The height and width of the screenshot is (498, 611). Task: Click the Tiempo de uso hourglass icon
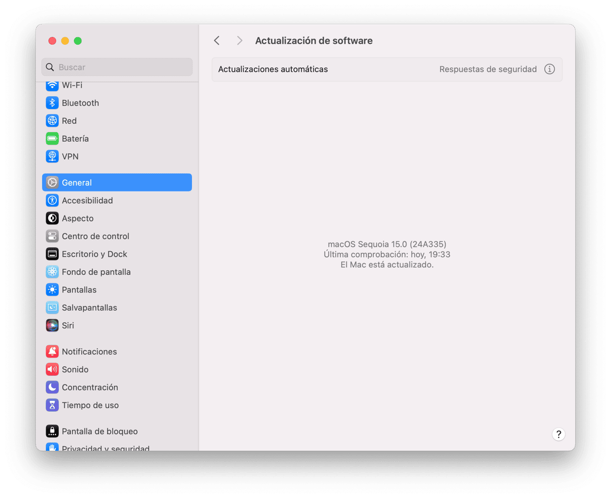(52, 405)
